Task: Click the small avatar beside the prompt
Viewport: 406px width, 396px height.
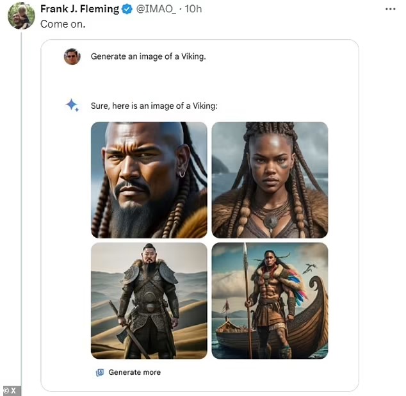Action: (x=72, y=56)
